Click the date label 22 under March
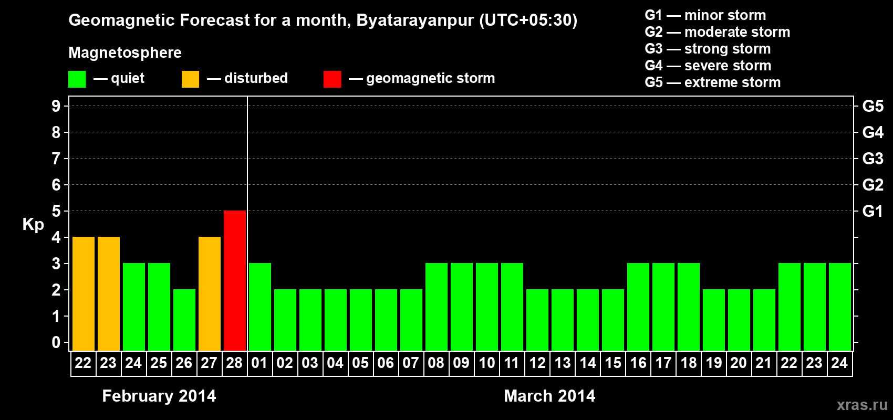Viewport: 893px width, 420px height. pyautogui.click(x=789, y=363)
